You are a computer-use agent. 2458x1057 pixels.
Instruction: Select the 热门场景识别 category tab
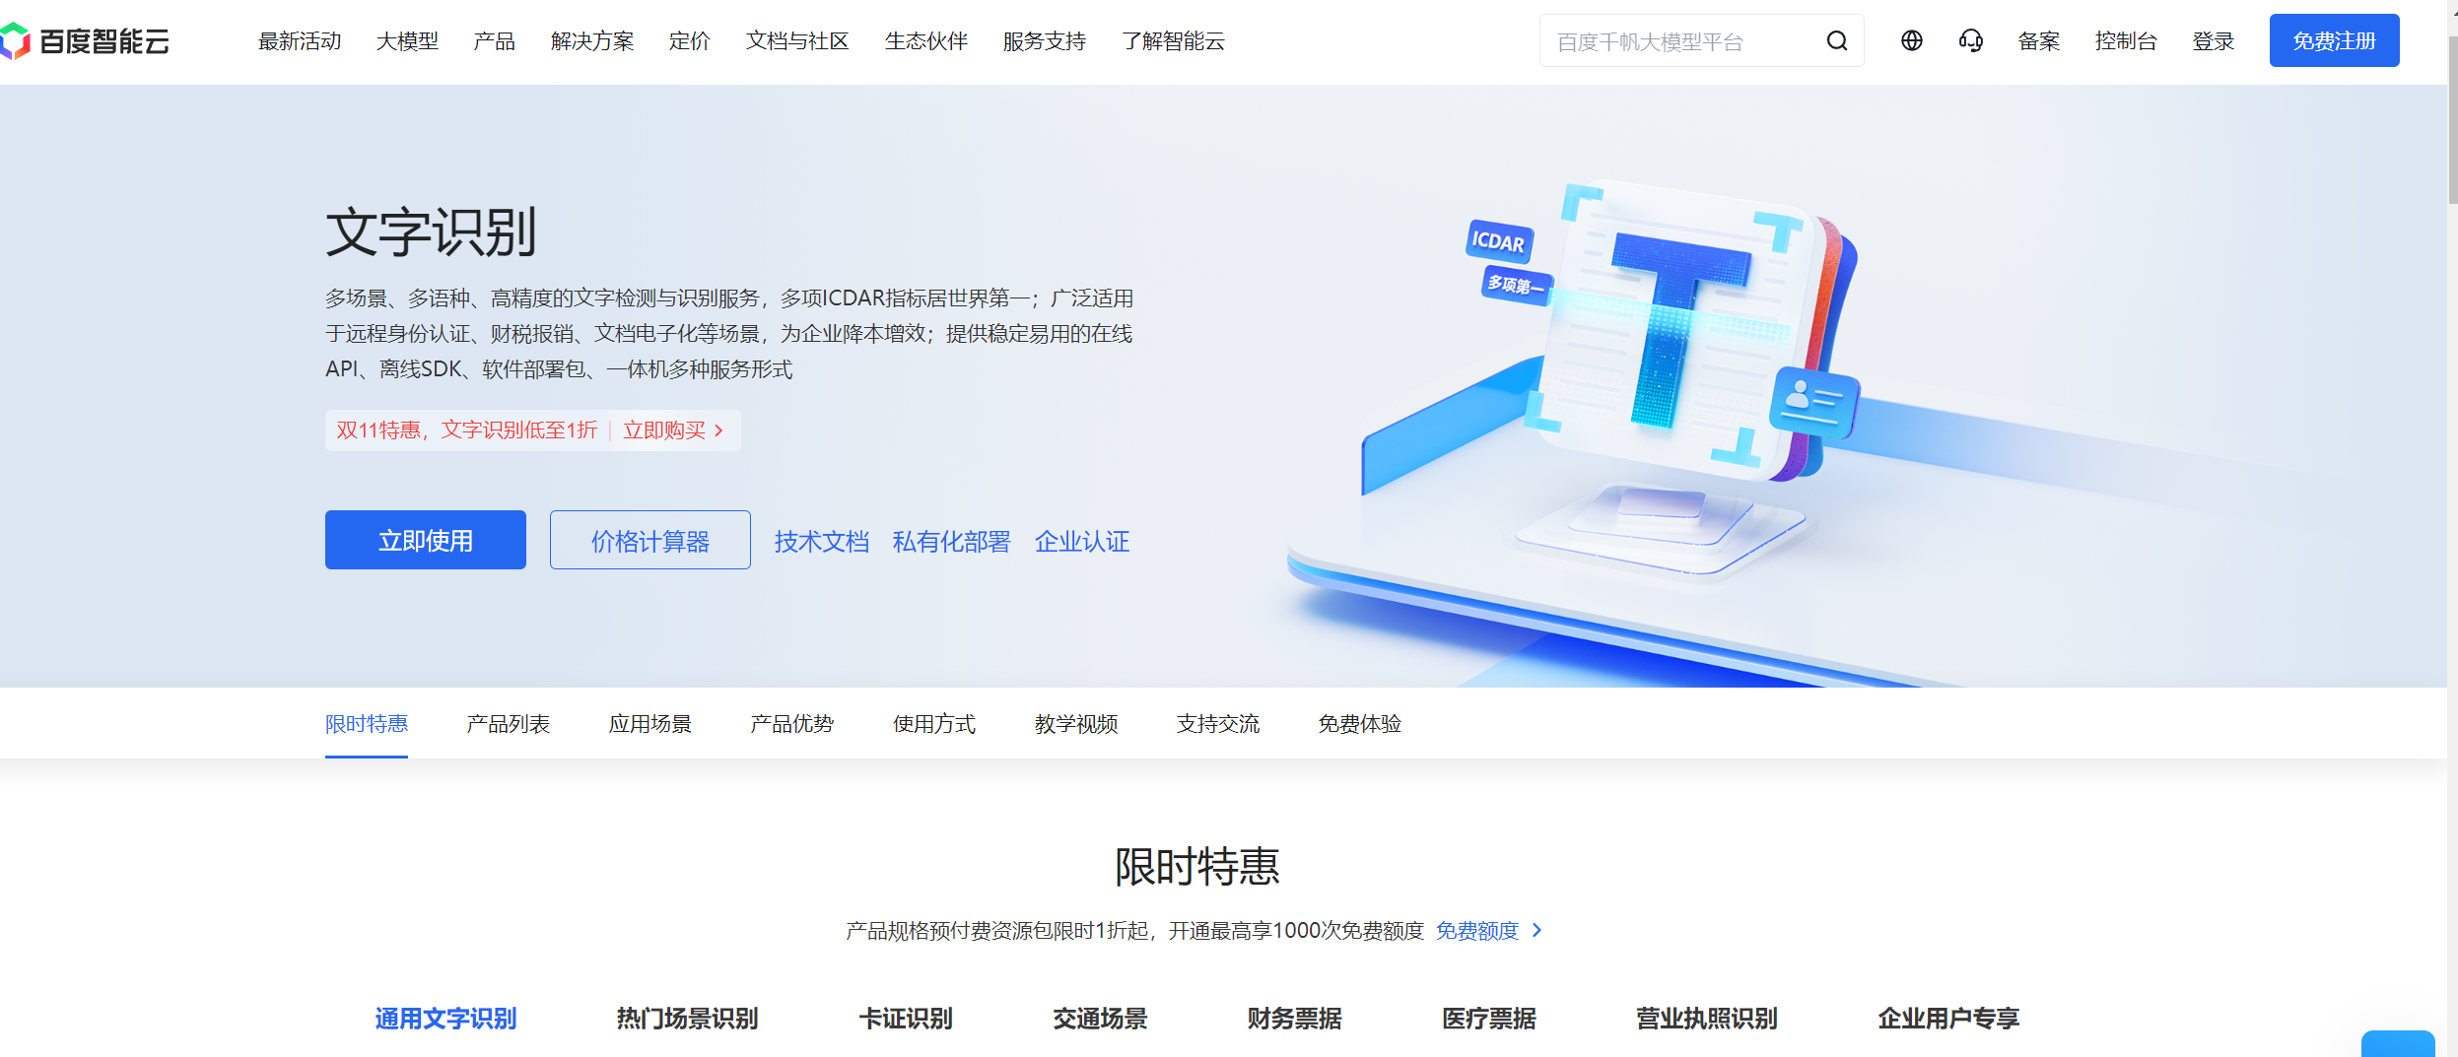687,1019
